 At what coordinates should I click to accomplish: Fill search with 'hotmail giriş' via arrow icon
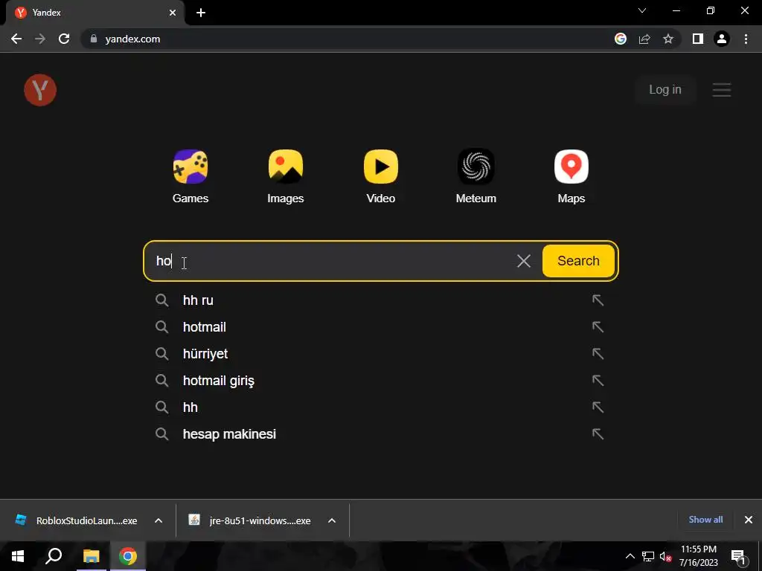point(598,380)
